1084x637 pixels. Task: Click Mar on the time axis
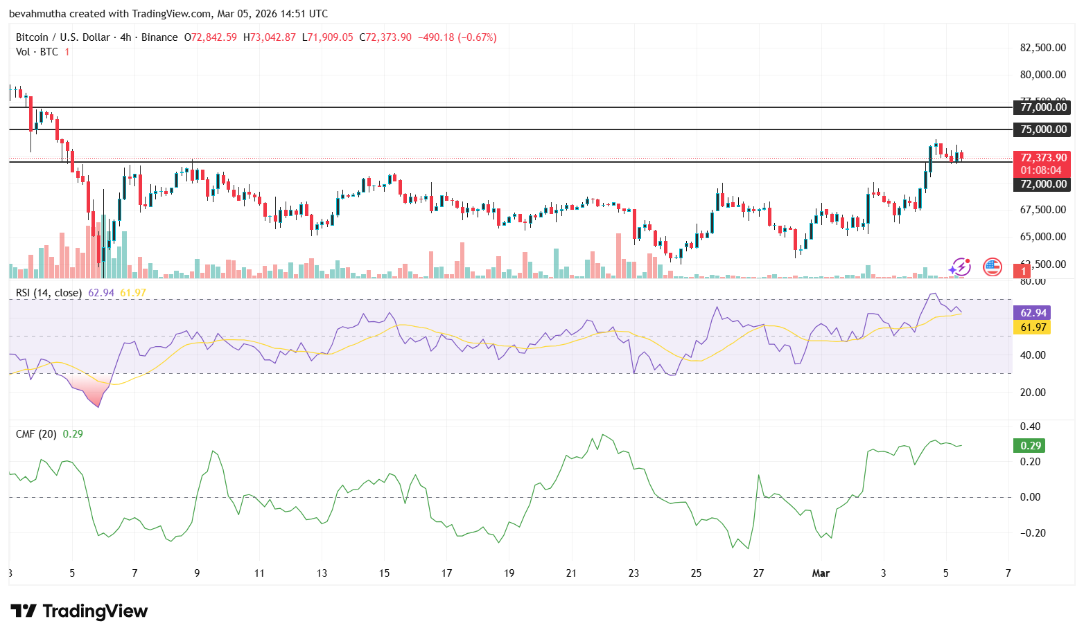(x=821, y=573)
